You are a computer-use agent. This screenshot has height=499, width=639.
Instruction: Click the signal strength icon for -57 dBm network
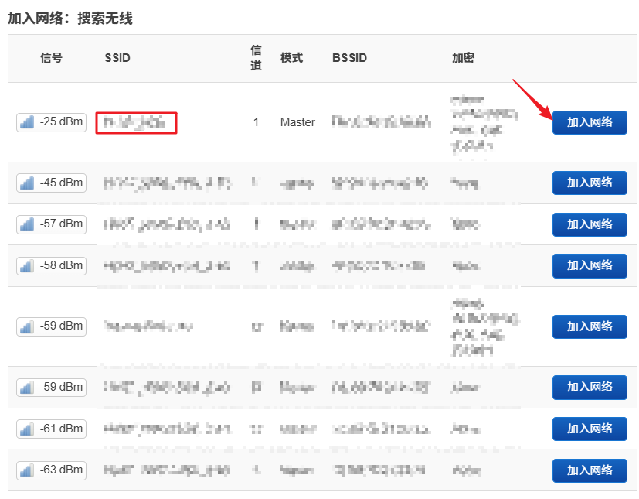[x=25, y=224]
